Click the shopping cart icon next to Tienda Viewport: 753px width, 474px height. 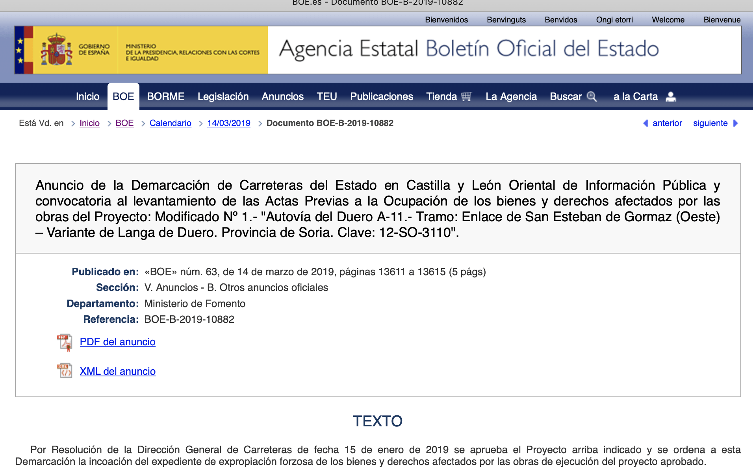click(466, 96)
